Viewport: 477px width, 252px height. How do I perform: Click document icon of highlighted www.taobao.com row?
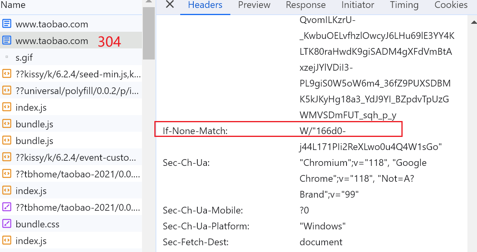[x=7, y=40]
